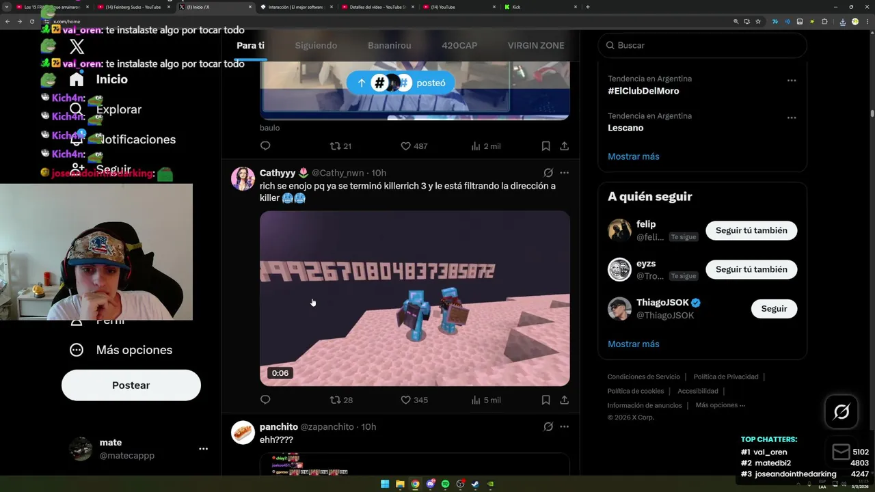Reply to the baulo post
This screenshot has height=492, width=875.
(265, 146)
